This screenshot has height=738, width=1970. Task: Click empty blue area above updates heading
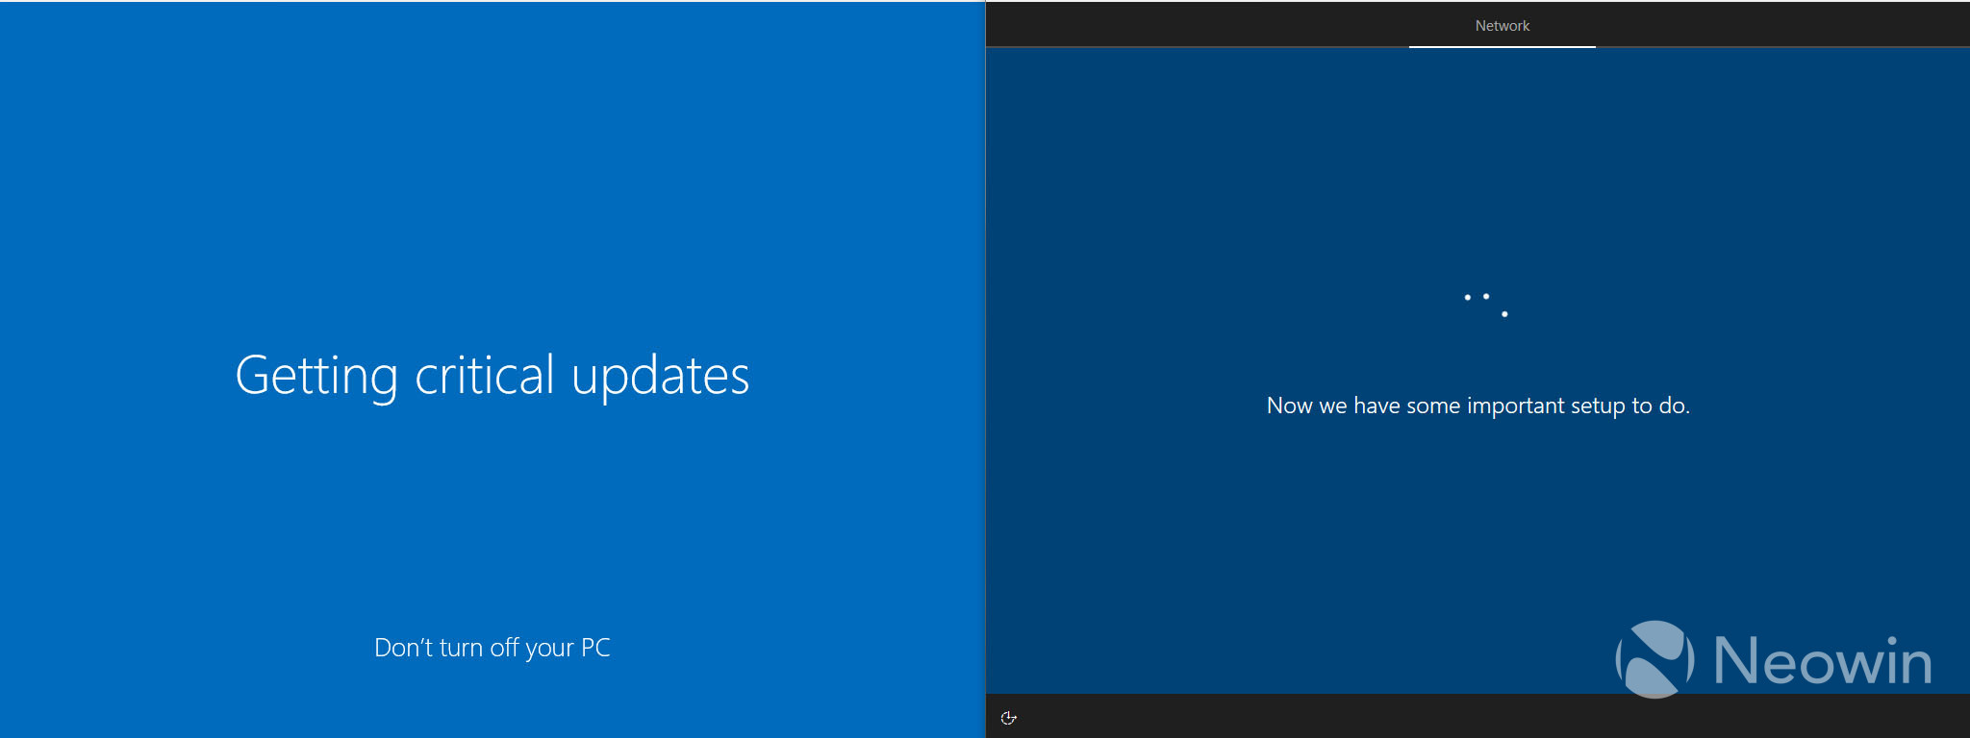click(492, 173)
